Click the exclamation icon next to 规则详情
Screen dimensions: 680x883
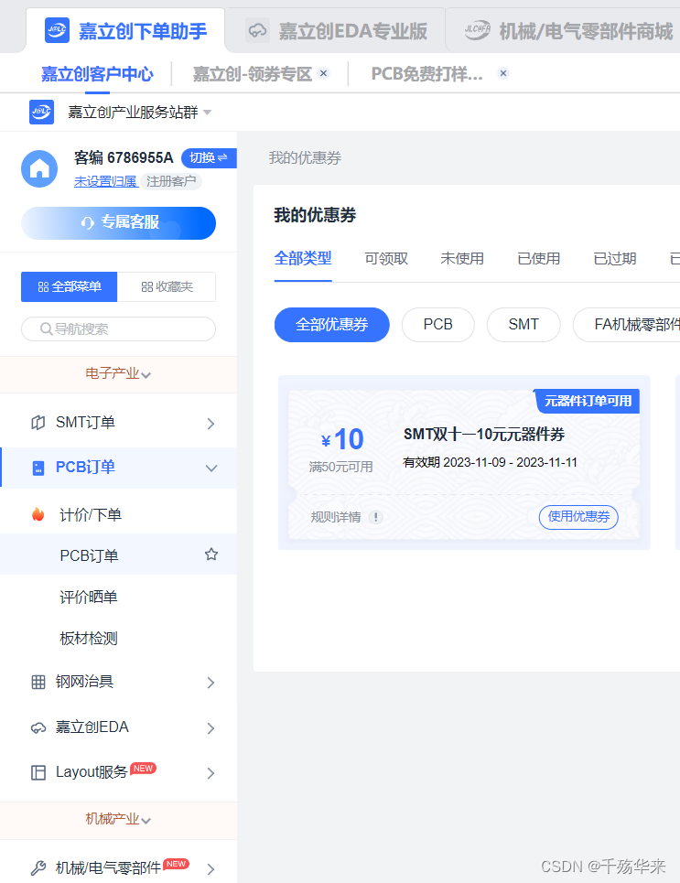click(x=376, y=517)
